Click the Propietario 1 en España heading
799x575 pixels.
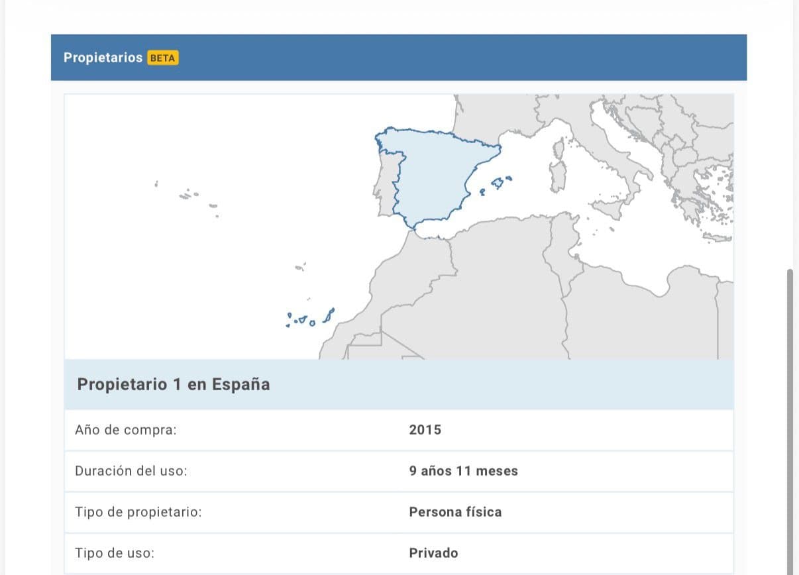tap(174, 384)
